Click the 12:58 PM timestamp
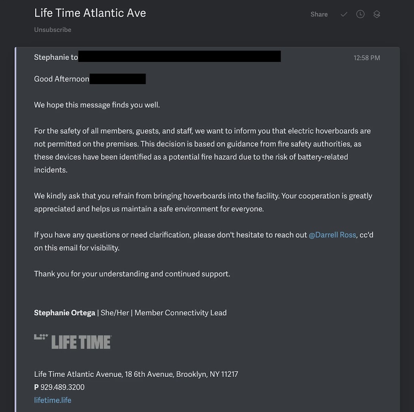Screen dimensions: 414x412 tap(367, 58)
